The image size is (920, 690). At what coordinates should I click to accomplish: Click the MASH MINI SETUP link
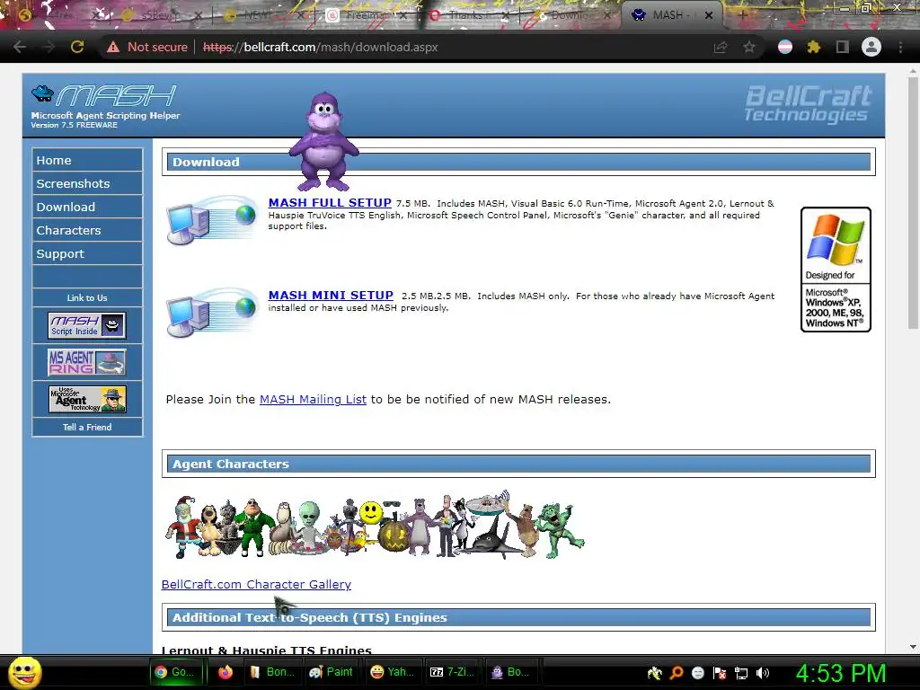pos(331,295)
